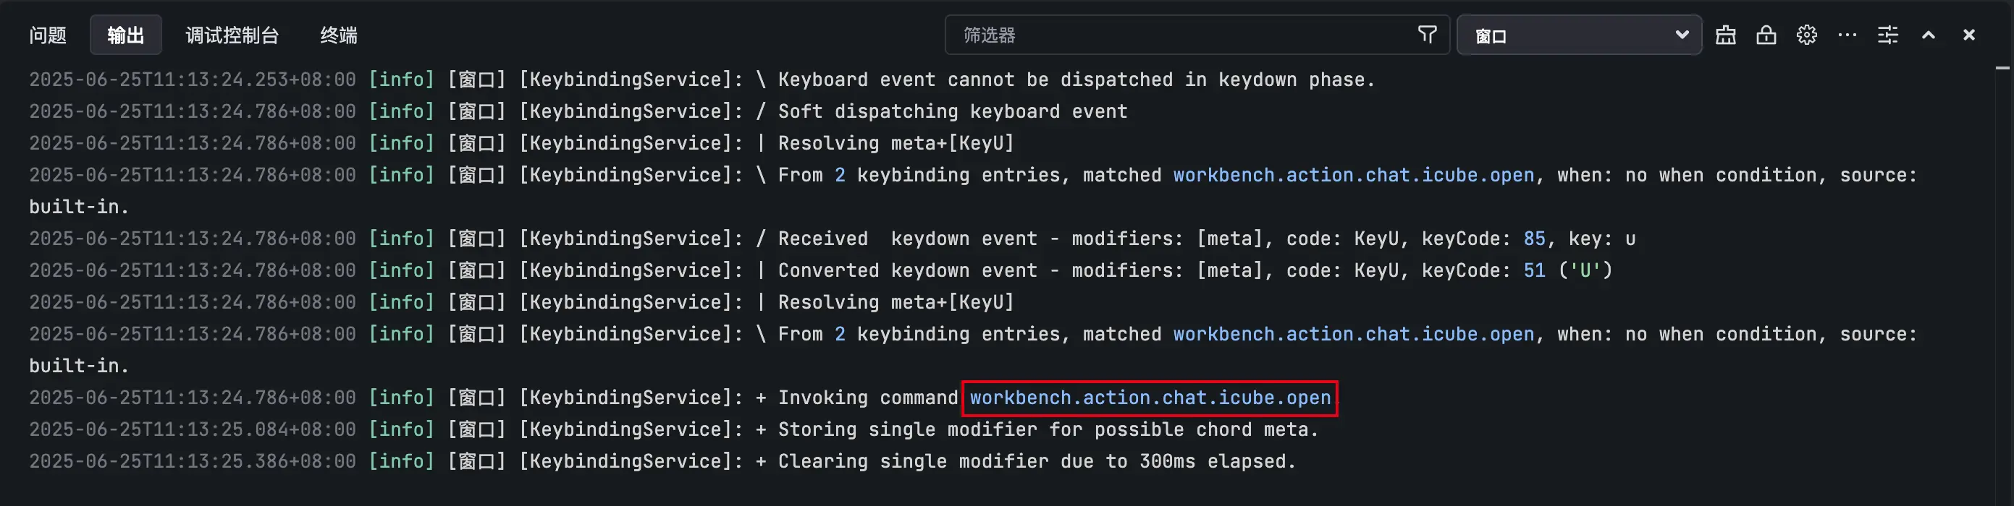Viewport: 2014px width, 506px height.
Task: Focus the 筛选器 filter input field
Action: (x=1181, y=35)
